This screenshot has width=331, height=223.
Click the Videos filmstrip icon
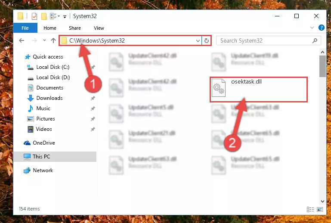pos(31,129)
